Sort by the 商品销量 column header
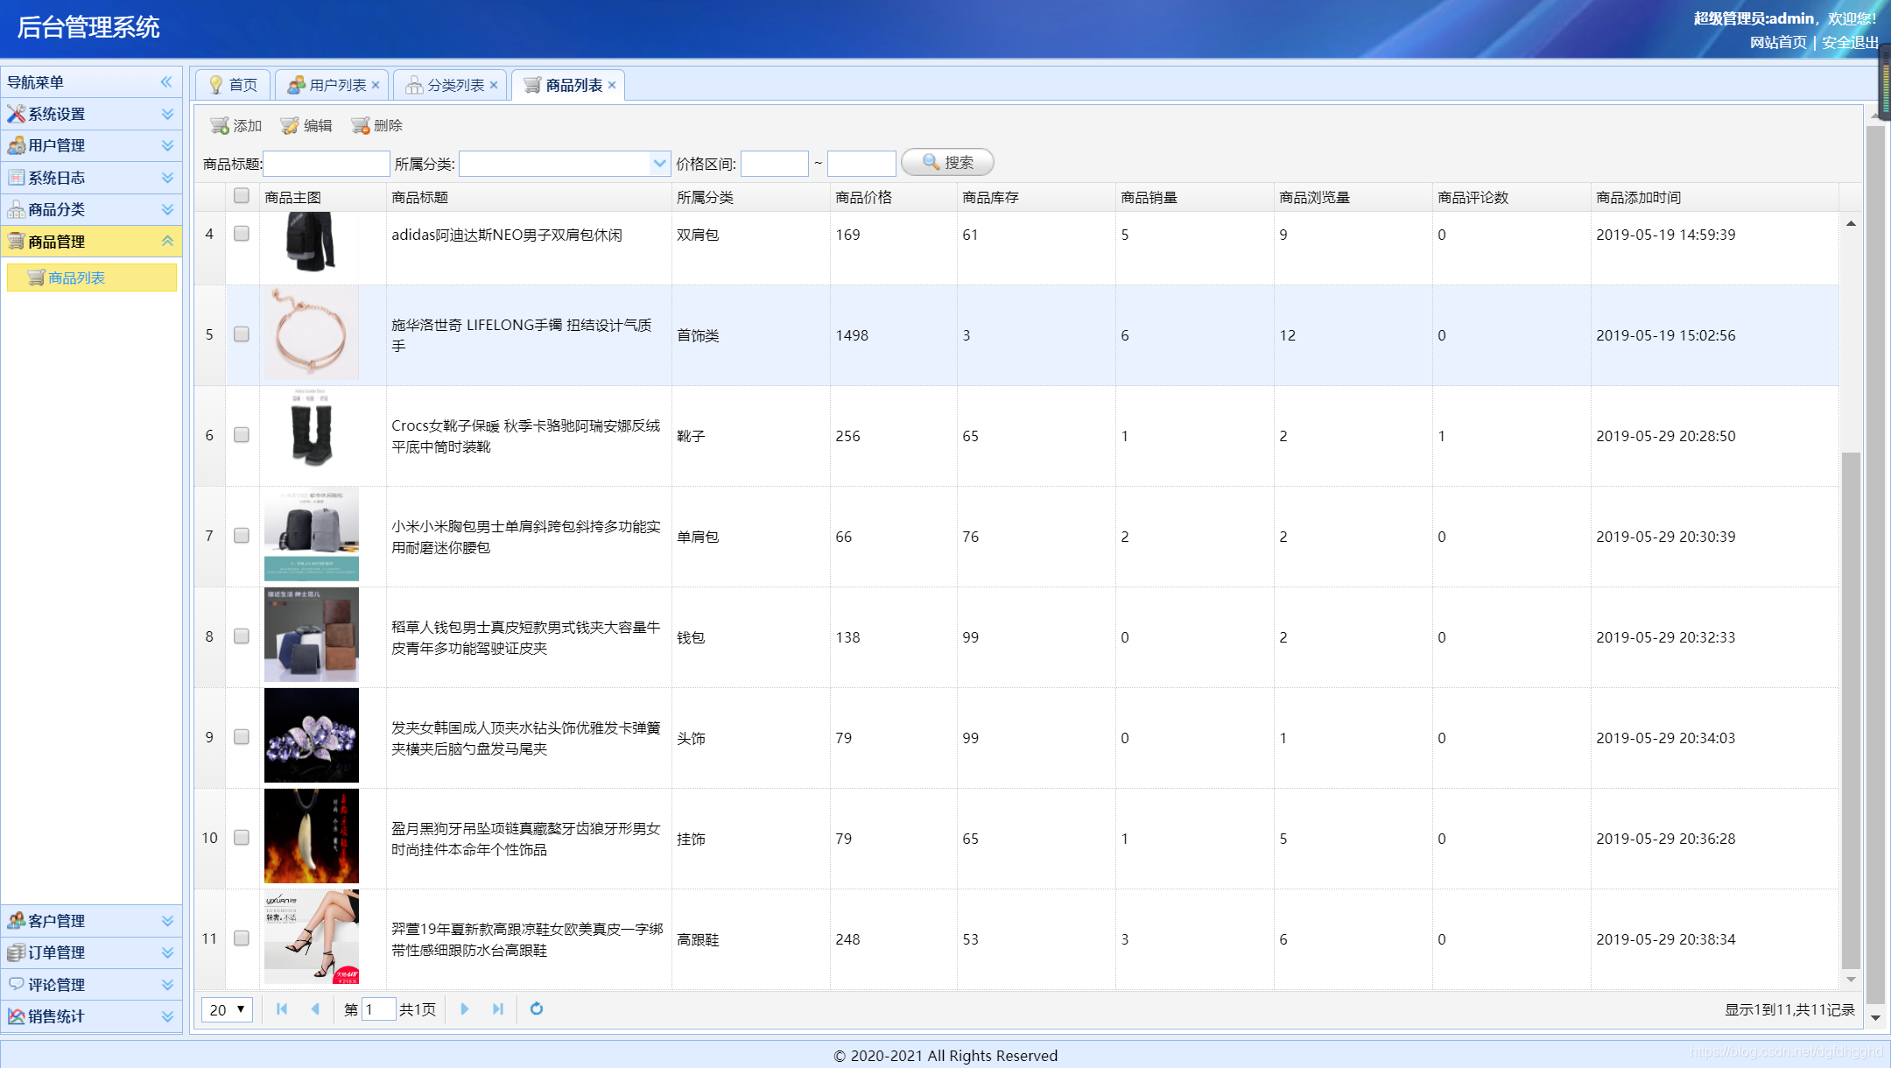The height and width of the screenshot is (1068, 1891). [1194, 197]
